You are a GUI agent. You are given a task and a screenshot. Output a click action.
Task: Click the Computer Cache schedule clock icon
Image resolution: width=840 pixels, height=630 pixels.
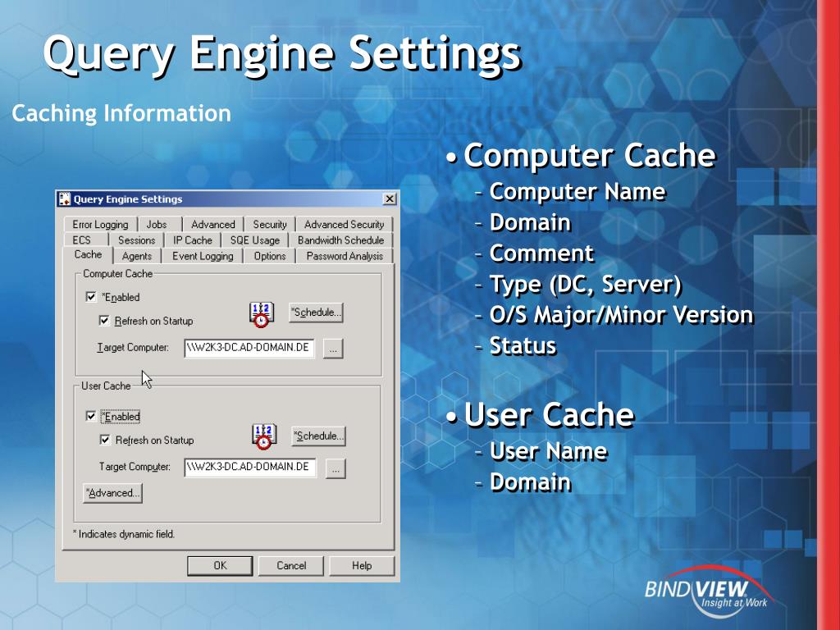(x=262, y=314)
